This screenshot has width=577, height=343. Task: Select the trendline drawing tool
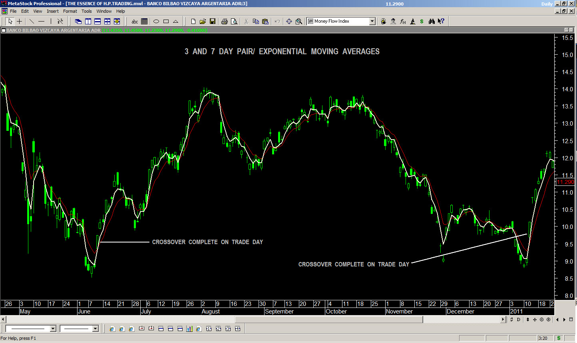32,22
